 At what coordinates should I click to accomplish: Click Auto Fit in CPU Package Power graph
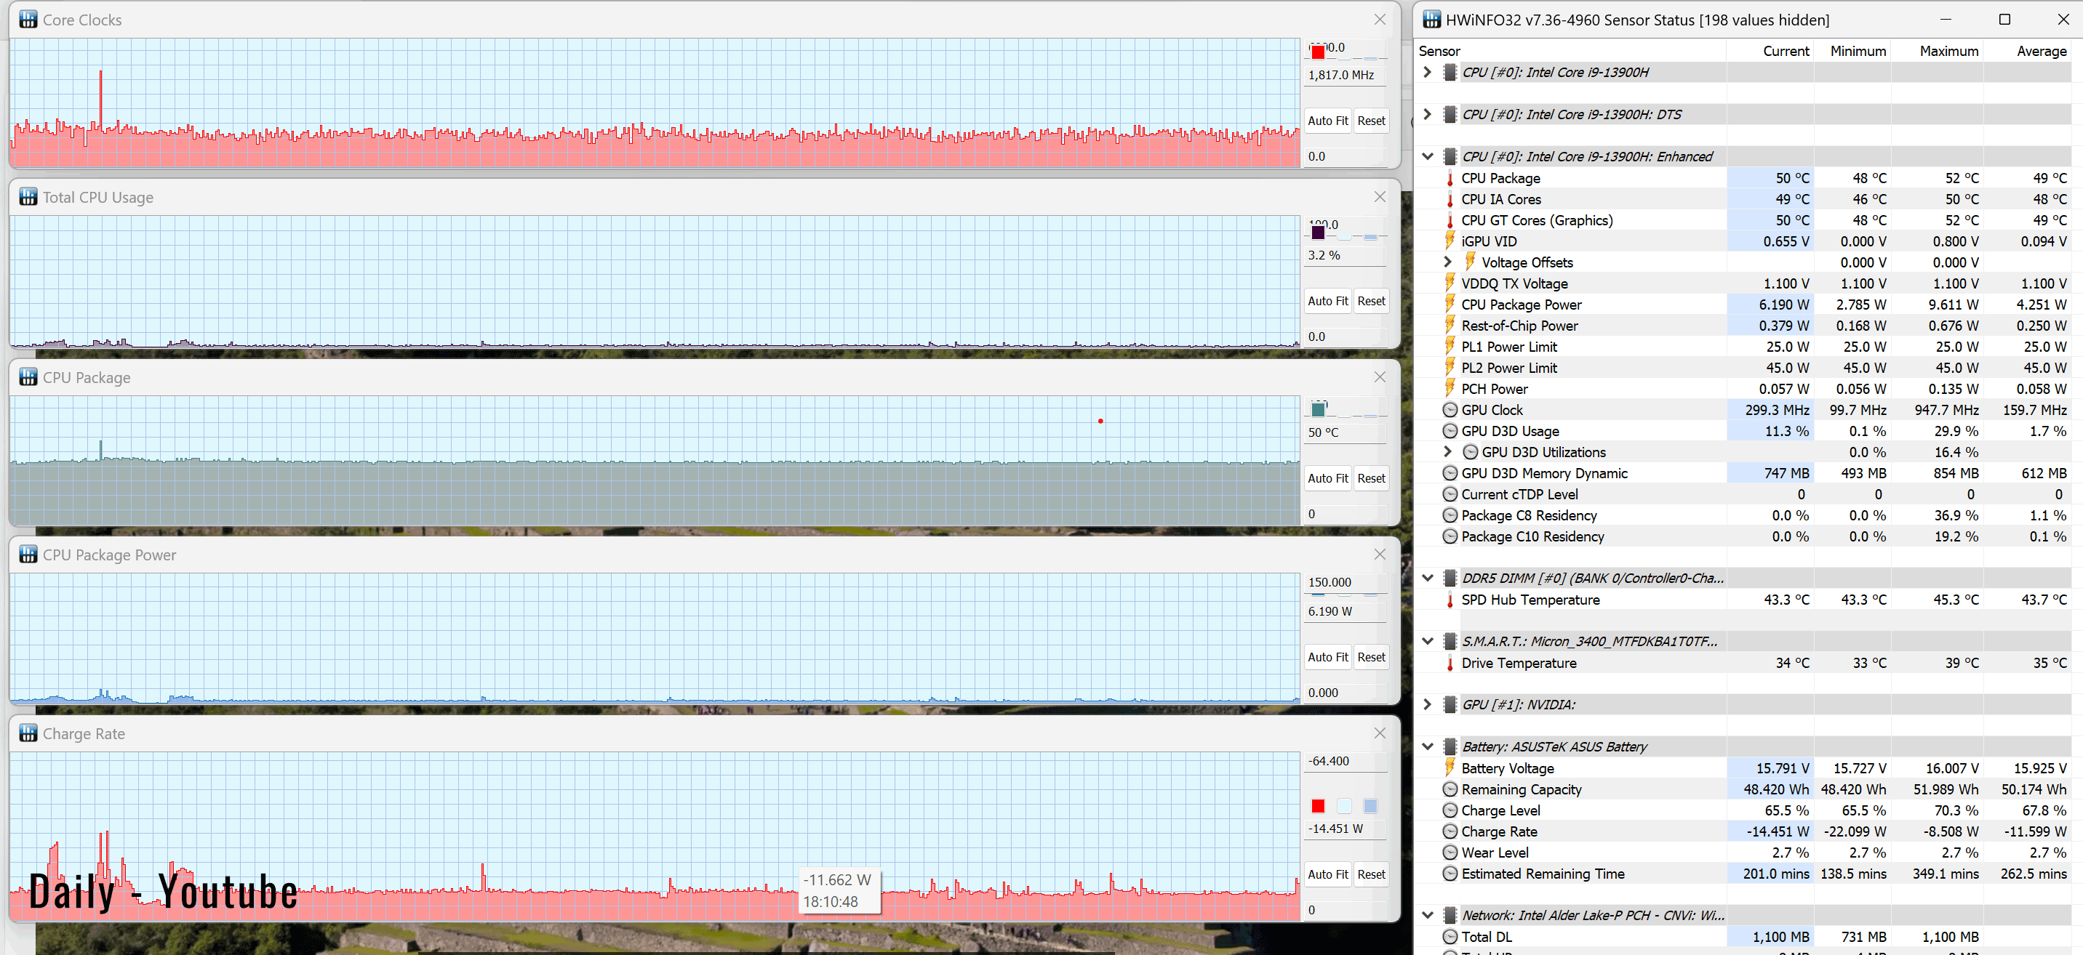[1328, 658]
